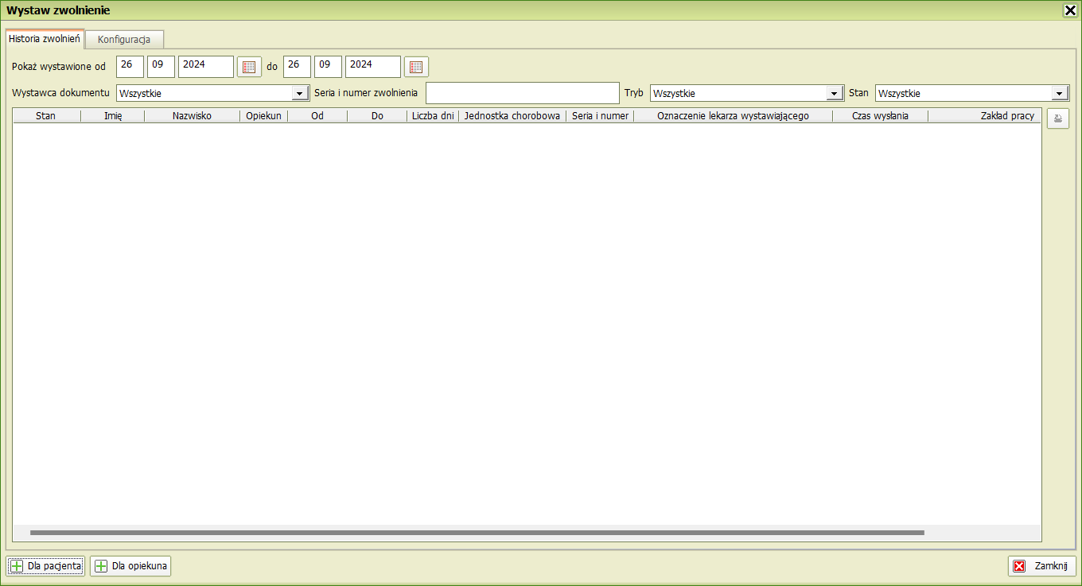The width and height of the screenshot is (1082, 586).
Task: Switch to the Konfiguracja tab
Action: tap(124, 40)
